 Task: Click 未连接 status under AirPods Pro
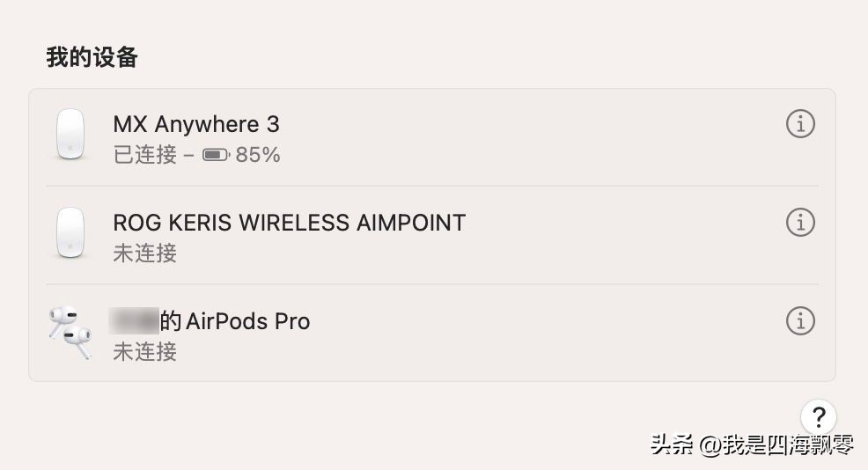(145, 352)
